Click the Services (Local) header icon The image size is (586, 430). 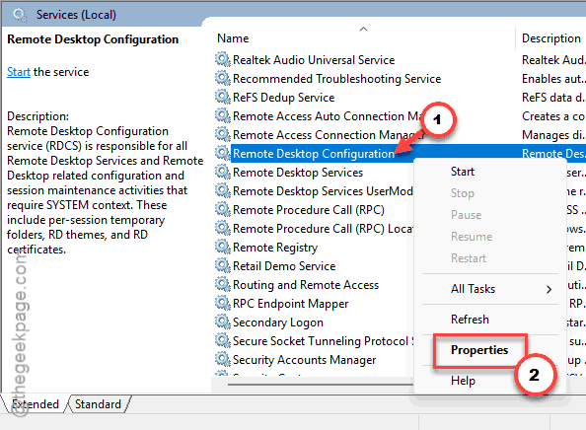click(20, 15)
